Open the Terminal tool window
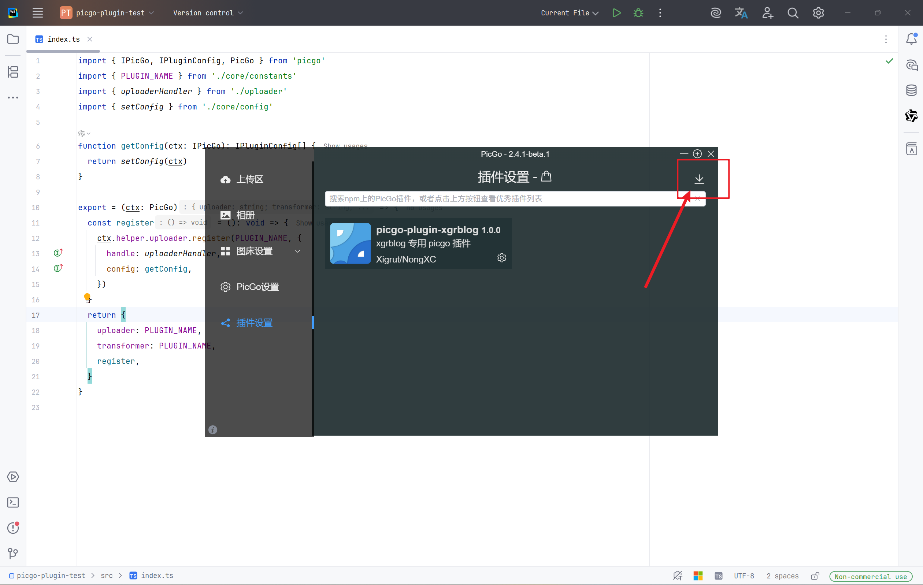This screenshot has height=585, width=923. 13,502
